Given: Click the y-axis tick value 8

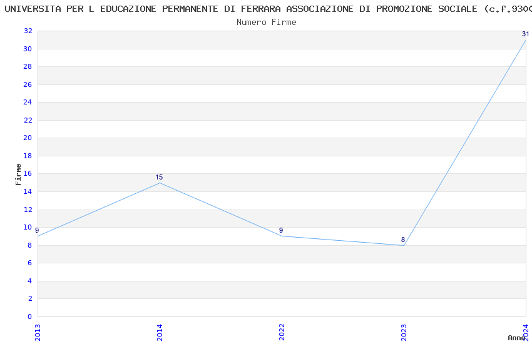Looking at the screenshot, I should pyautogui.click(x=30, y=245).
